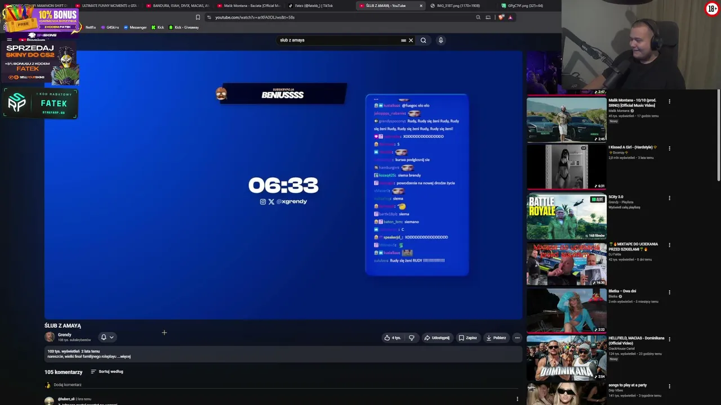
Task: Open the 5City 3.0 playlist thumbnail
Action: coord(566,217)
